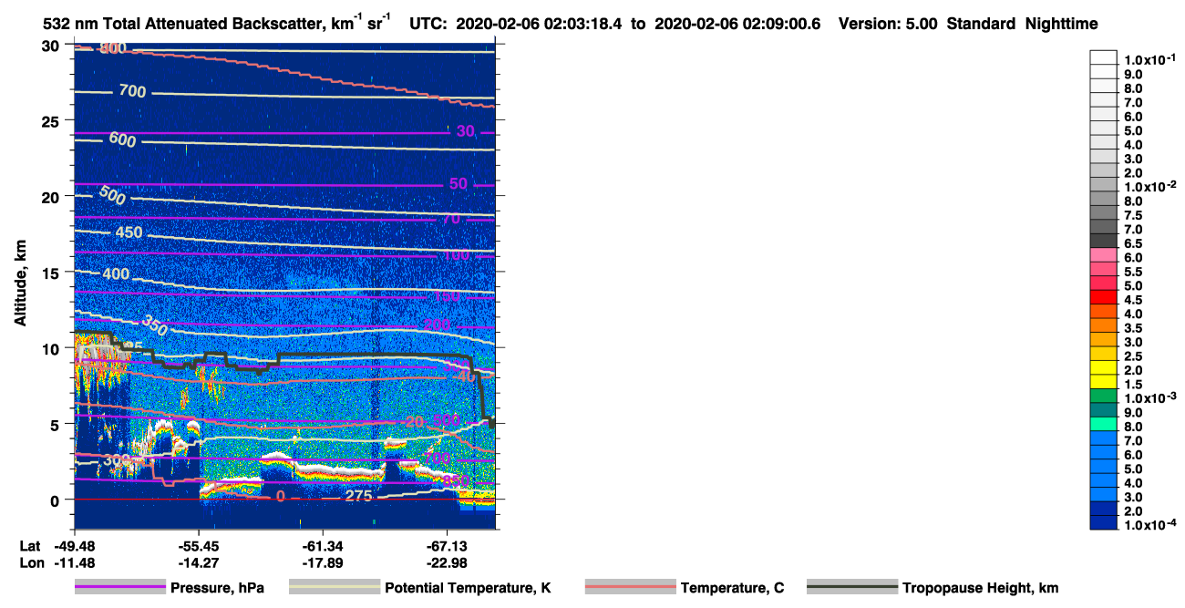Click the latitude value -55.45
The height and width of the screenshot is (608, 1185).
pos(198,545)
